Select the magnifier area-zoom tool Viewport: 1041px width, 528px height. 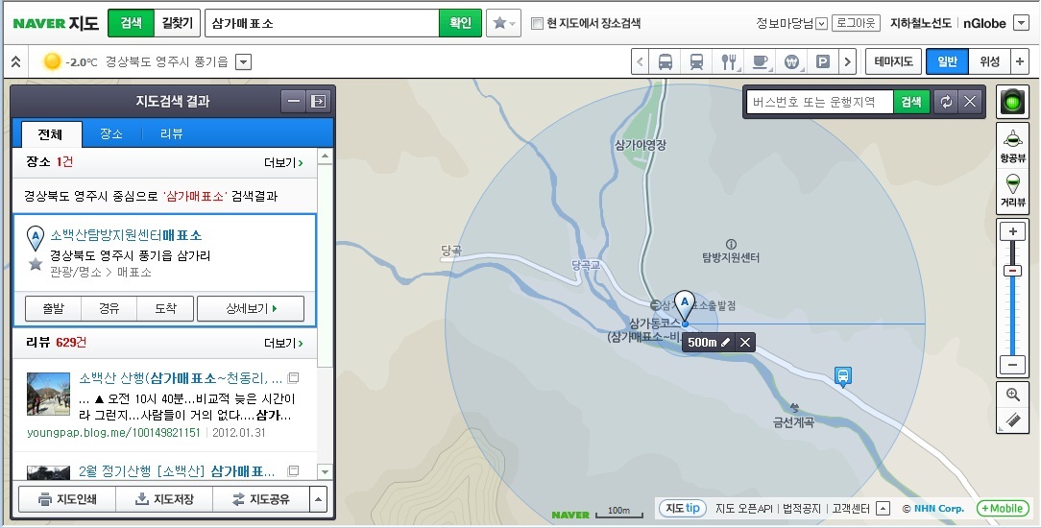1013,395
